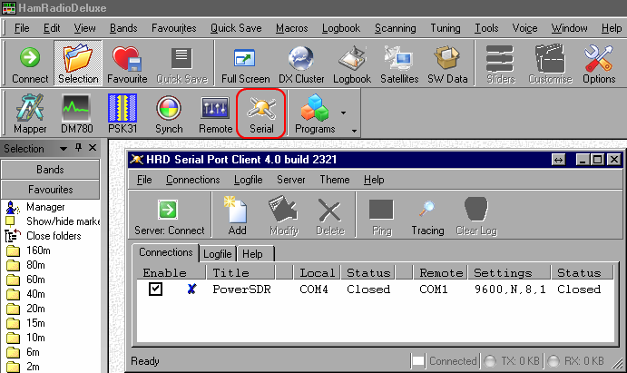Image resolution: width=627 pixels, height=373 pixels.
Task: Toggle Show/hide markers in Favourites
Action: (x=50, y=221)
